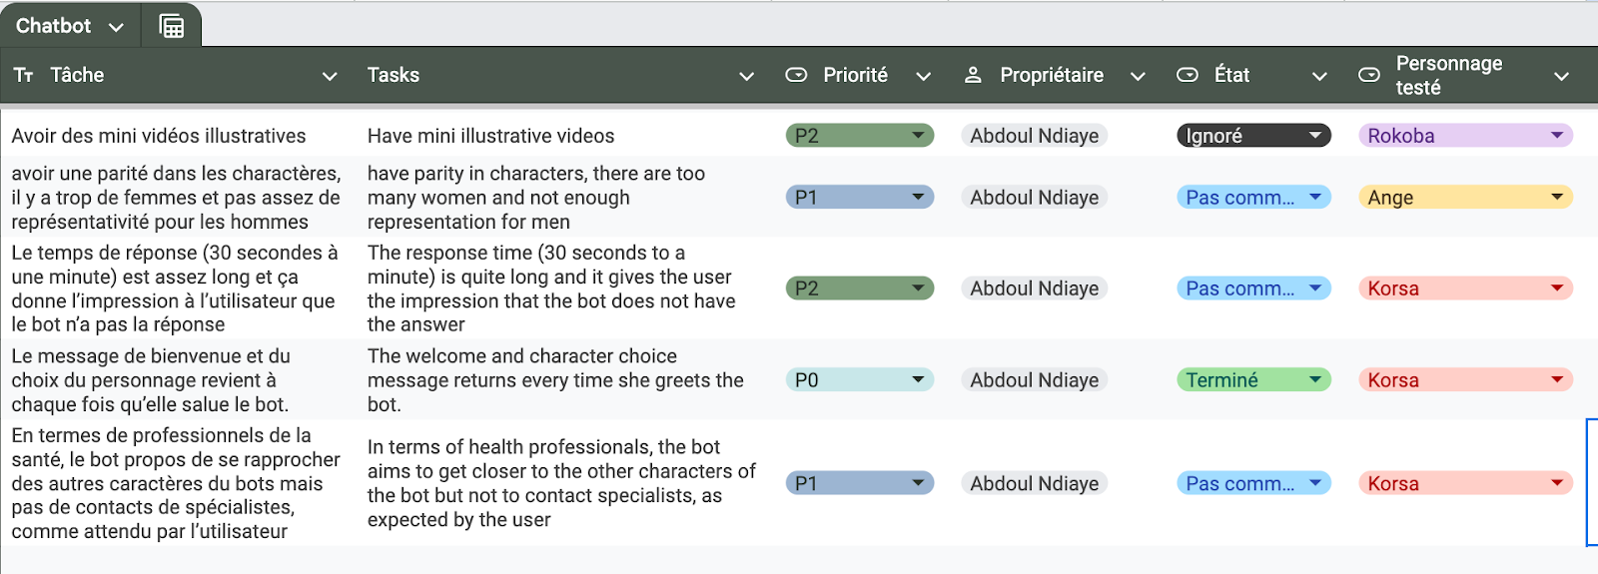Viewport: 1598px width, 574px height.
Task: Expand the Tasks column options chevron
Action: point(746,76)
